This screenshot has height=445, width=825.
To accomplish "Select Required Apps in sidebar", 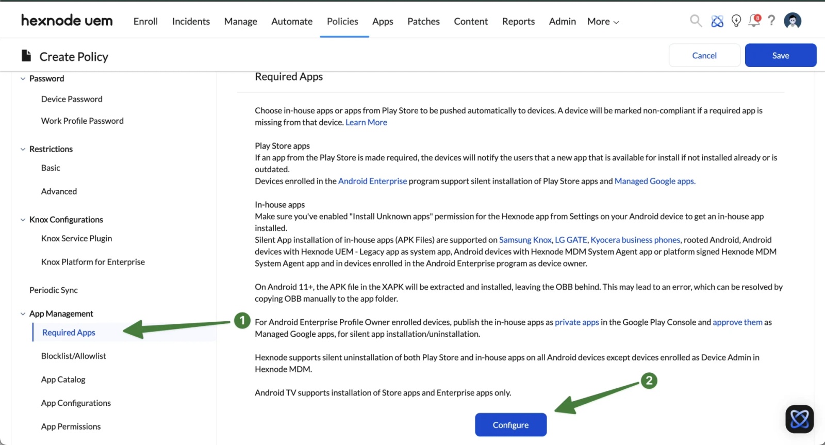I will [69, 333].
